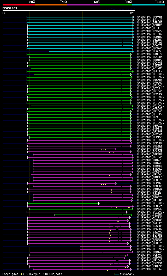Click the purple alignment bar for UniRef100_A8NEZ5
Screen dimensions: 167x276
coord(81,206)
